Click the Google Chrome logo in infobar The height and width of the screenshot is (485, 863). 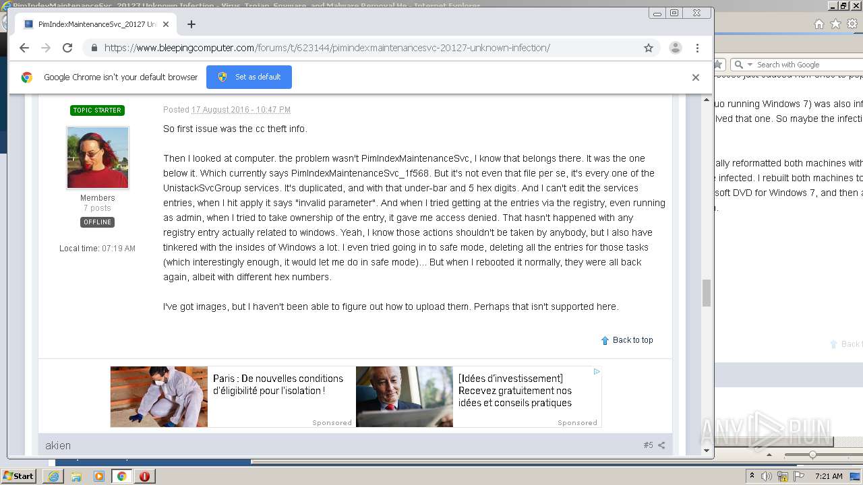[27, 77]
